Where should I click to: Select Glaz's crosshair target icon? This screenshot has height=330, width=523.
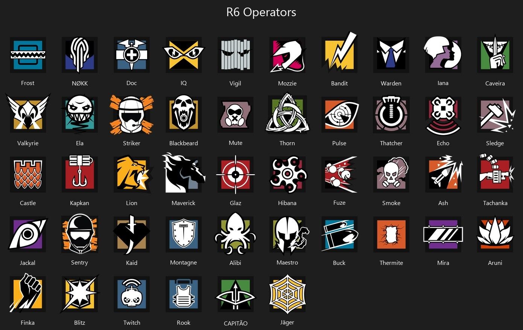tap(236, 175)
